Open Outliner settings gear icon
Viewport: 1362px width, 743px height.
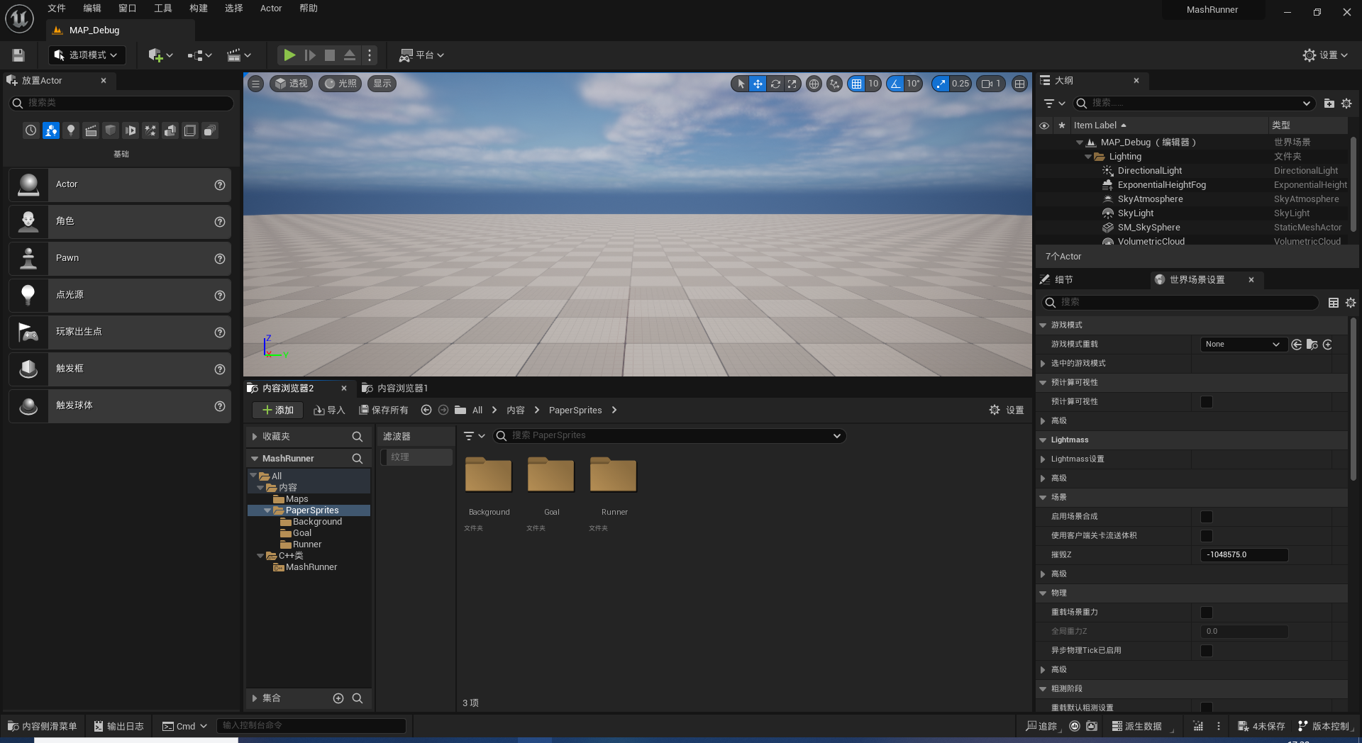1346,104
